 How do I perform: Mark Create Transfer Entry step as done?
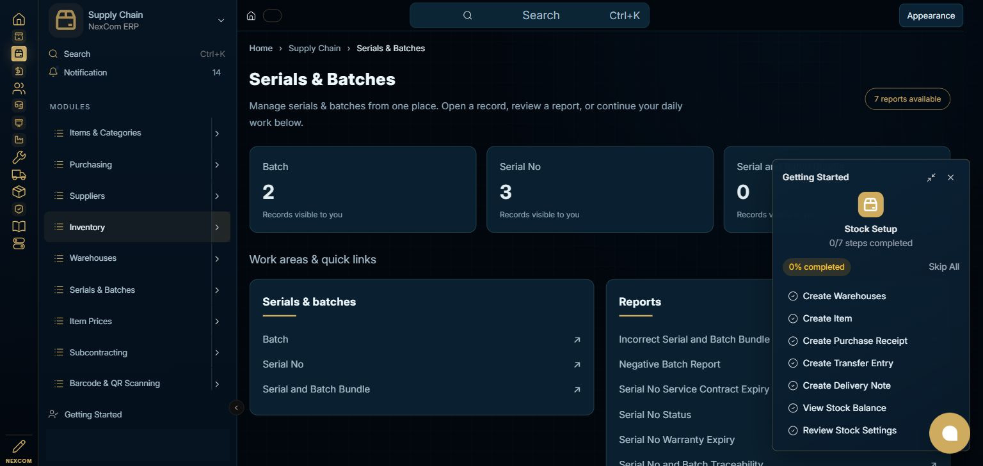(793, 363)
